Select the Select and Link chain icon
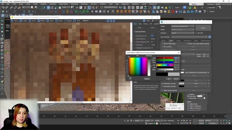The image size is (232, 130). [11, 7]
